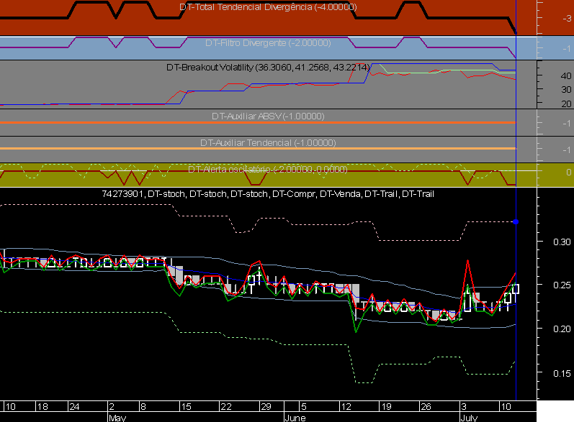Click the 30 value on Breakout Volatility scale

click(565, 90)
